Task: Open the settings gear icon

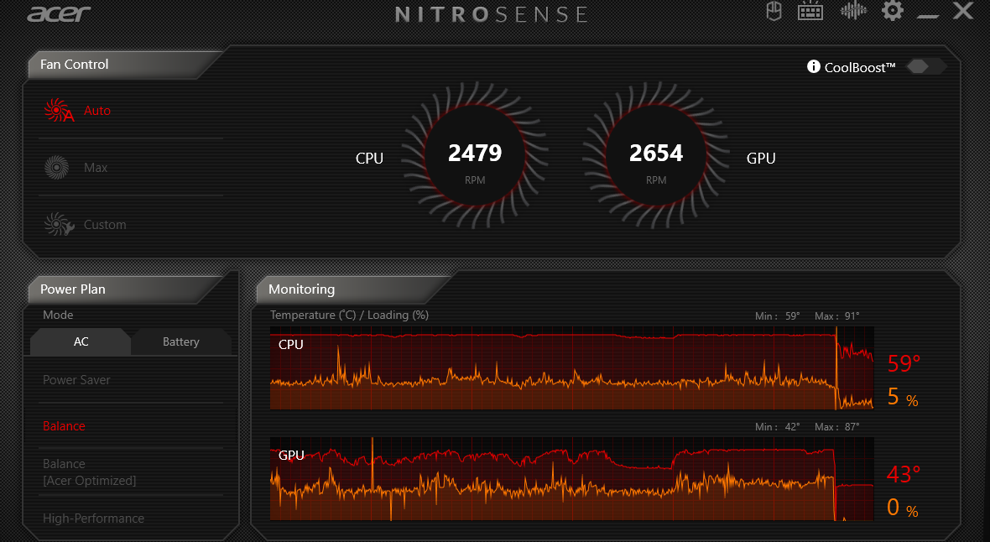Action: click(x=892, y=11)
